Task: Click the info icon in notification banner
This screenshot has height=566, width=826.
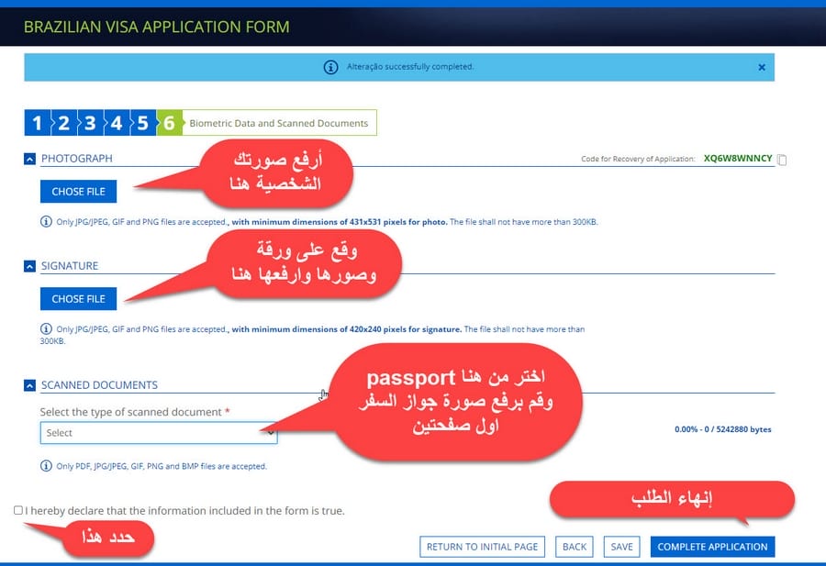Action: coord(330,67)
